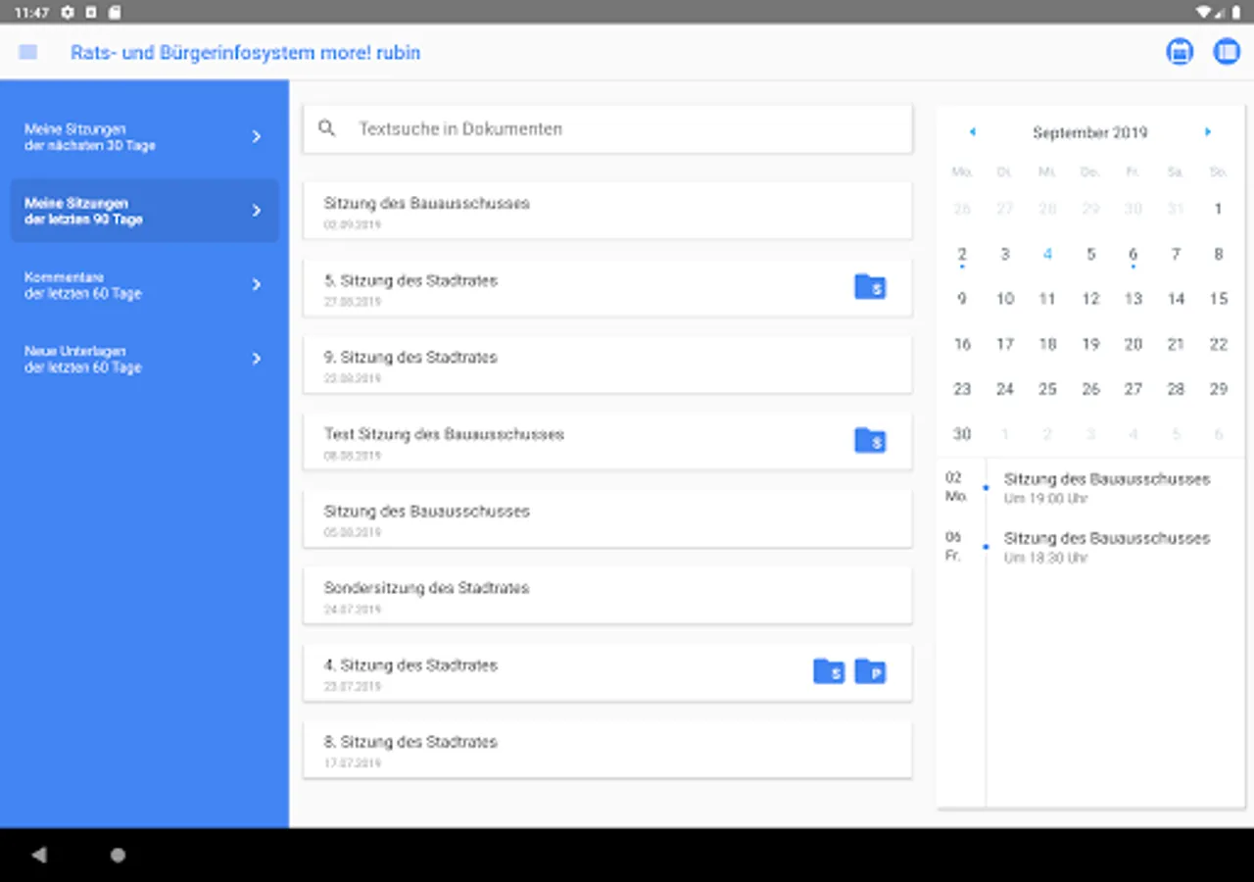The width and height of the screenshot is (1254, 882).
Task: Select Meine Sitzungen der letzten 90 Tage
Action: [x=145, y=211]
